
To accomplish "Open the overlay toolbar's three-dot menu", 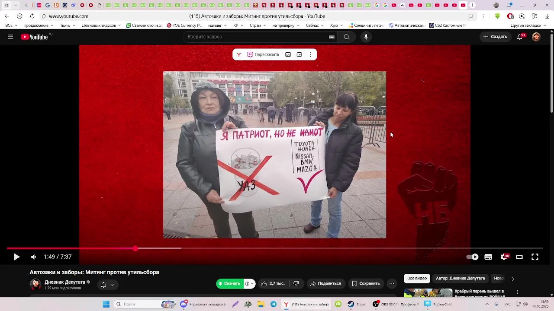I will click(x=310, y=54).
